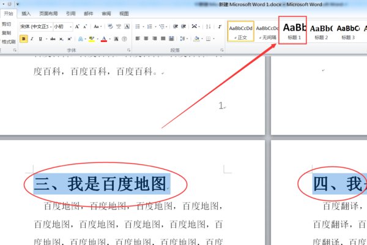Image resolution: width=367 pixels, height=245 pixels.
Task: Toggle Show paragraph marks button
Action: 220,26
